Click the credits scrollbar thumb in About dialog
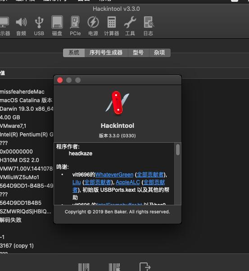Viewport: 249px width, 271px height. tap(178, 149)
